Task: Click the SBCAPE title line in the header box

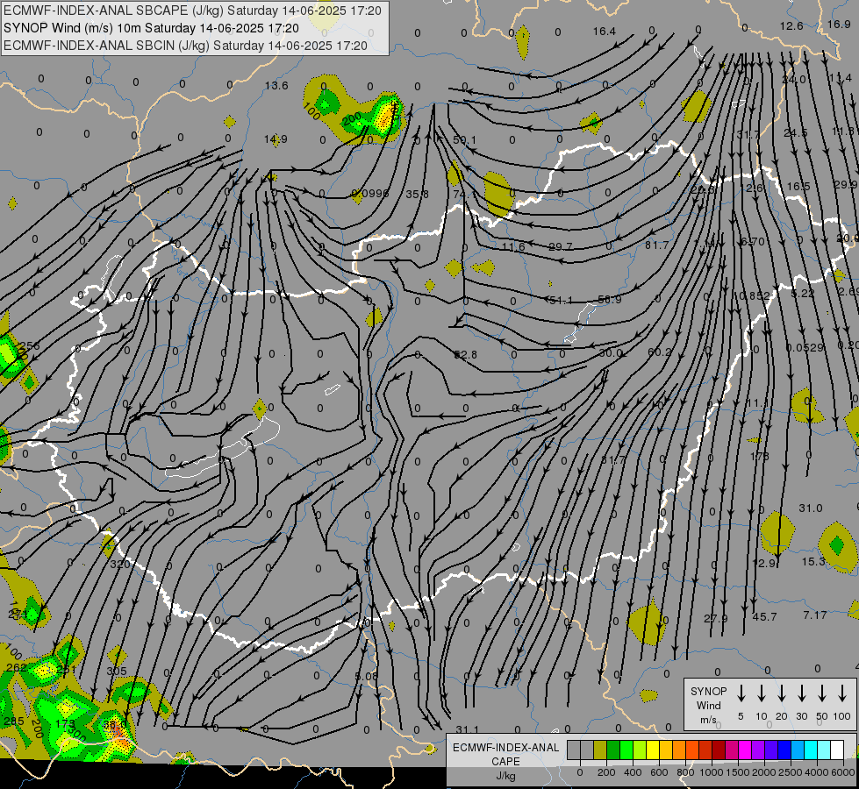Action: pyautogui.click(x=192, y=11)
